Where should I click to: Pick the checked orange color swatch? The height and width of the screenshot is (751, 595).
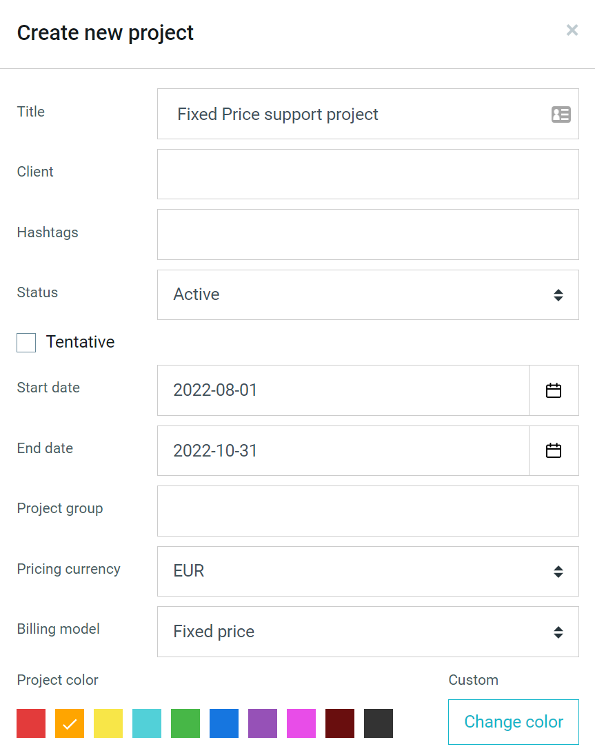tap(70, 723)
